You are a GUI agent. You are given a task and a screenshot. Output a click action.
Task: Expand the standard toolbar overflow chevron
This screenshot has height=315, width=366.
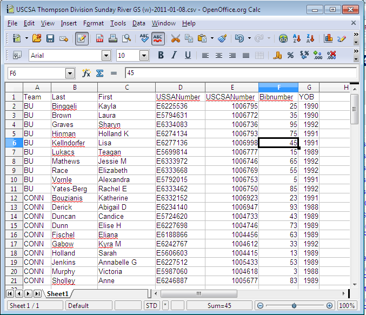(356, 35)
